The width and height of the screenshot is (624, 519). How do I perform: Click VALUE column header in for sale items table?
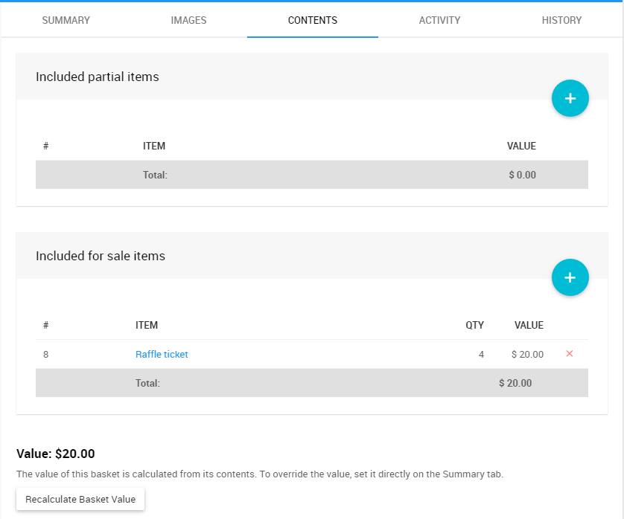[x=529, y=325]
